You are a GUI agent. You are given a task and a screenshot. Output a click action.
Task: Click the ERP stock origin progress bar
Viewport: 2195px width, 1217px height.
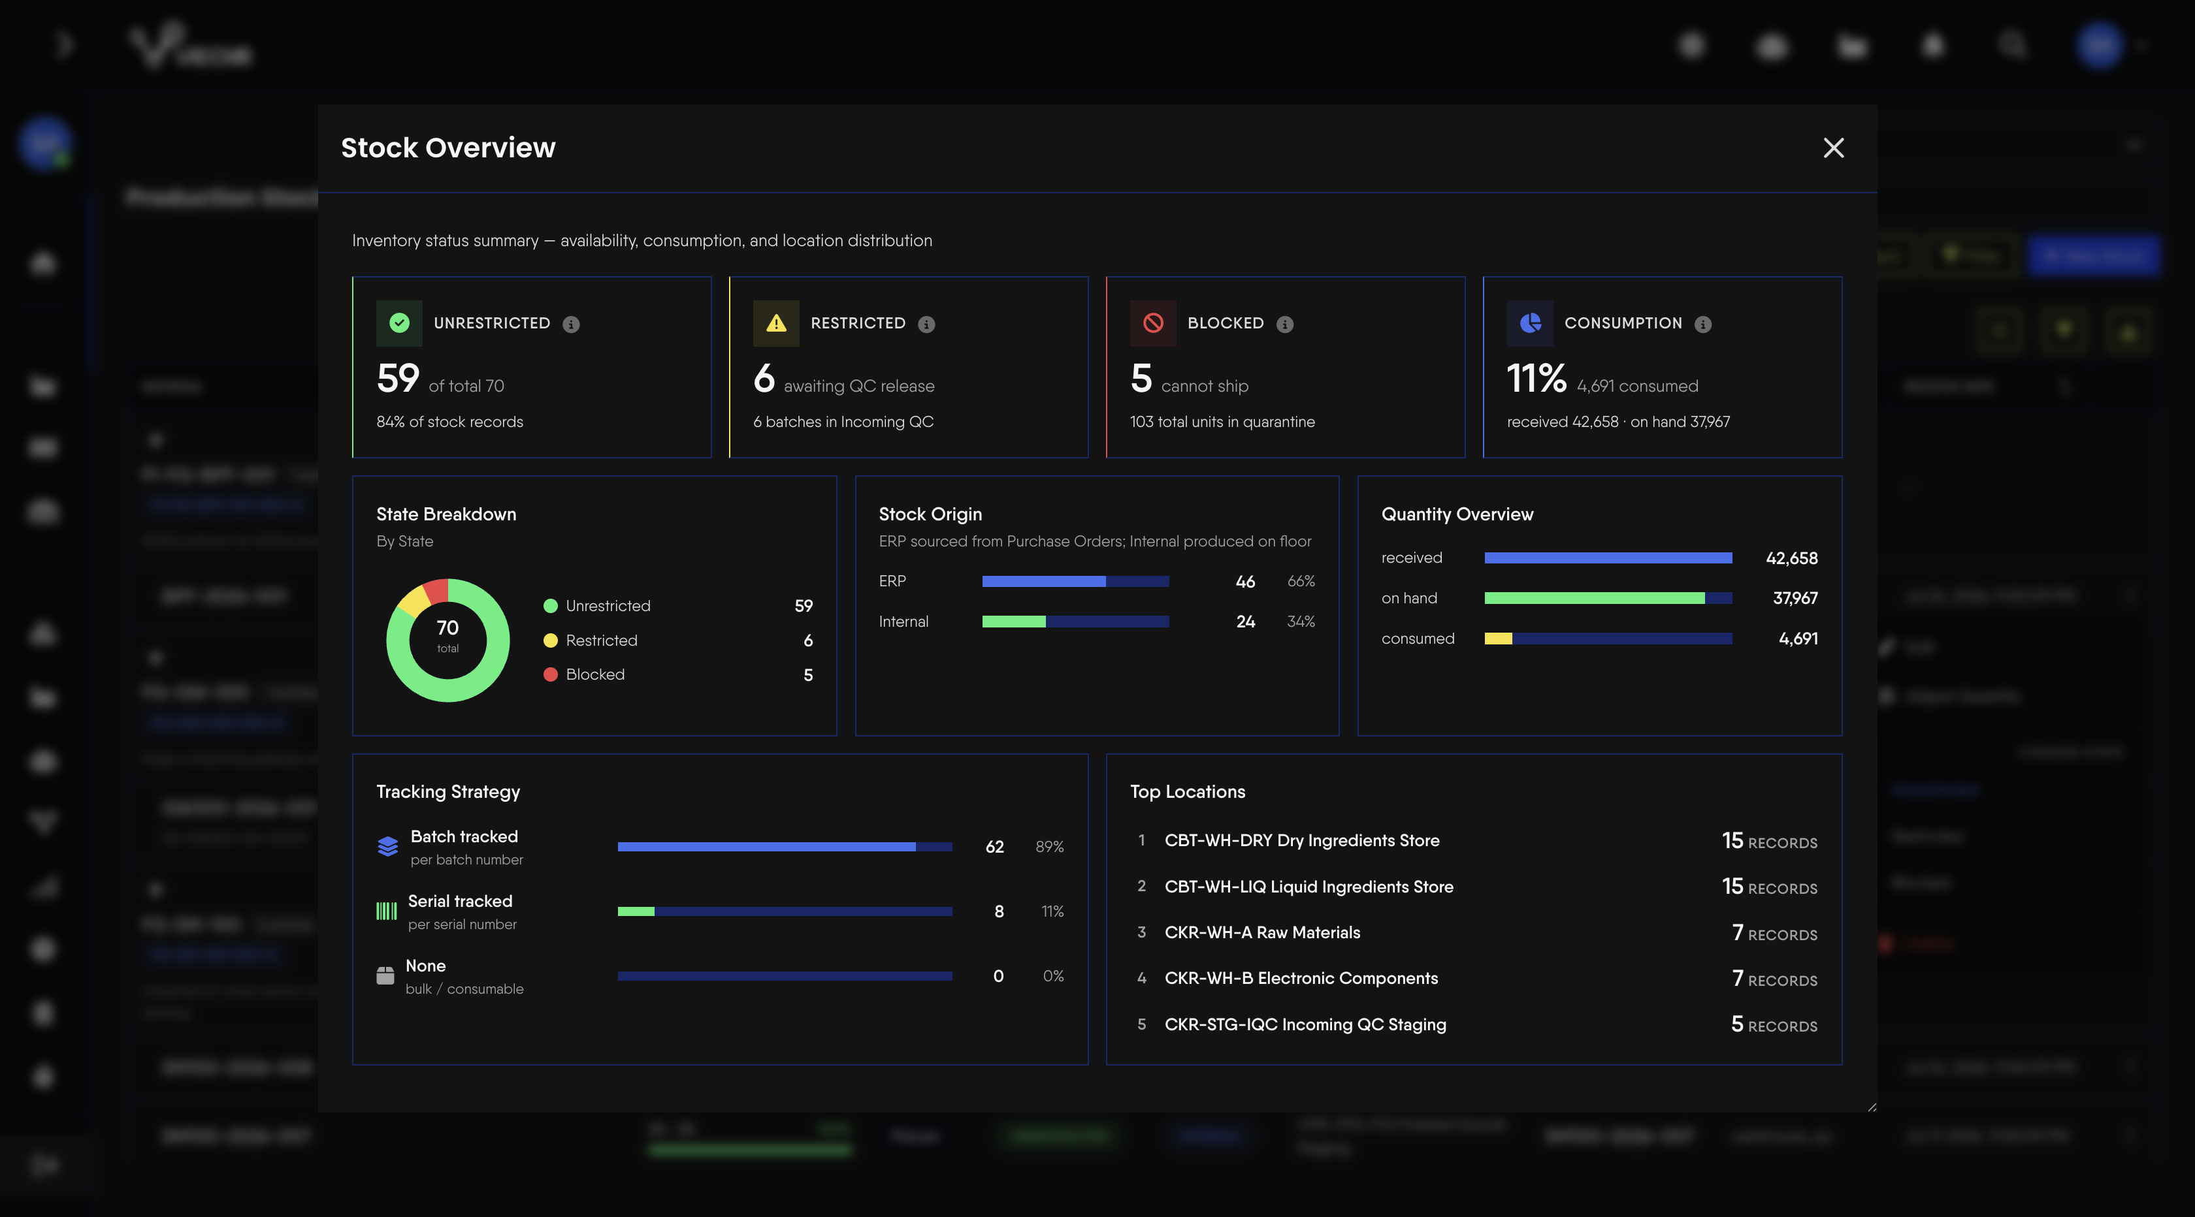point(1075,581)
